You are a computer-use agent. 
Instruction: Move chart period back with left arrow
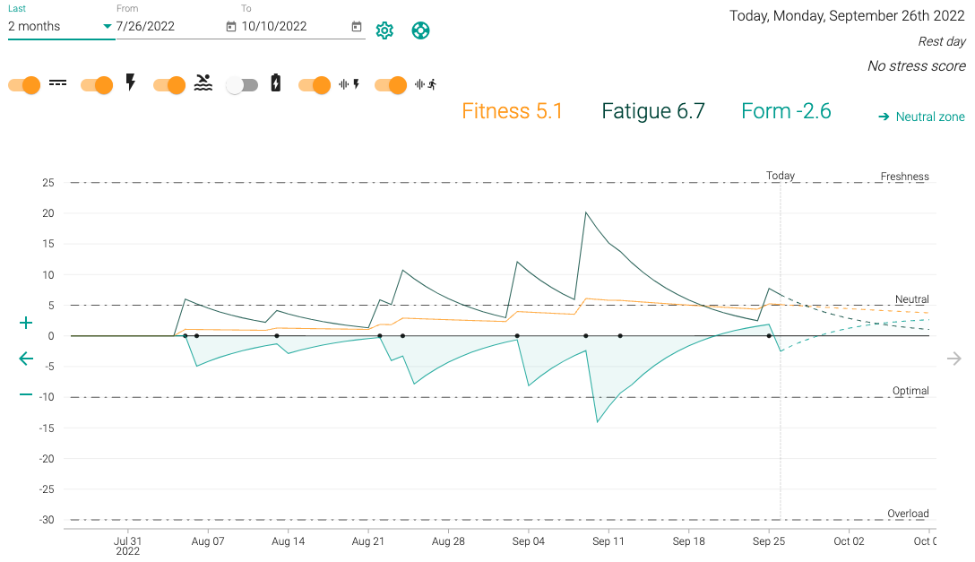tap(26, 359)
